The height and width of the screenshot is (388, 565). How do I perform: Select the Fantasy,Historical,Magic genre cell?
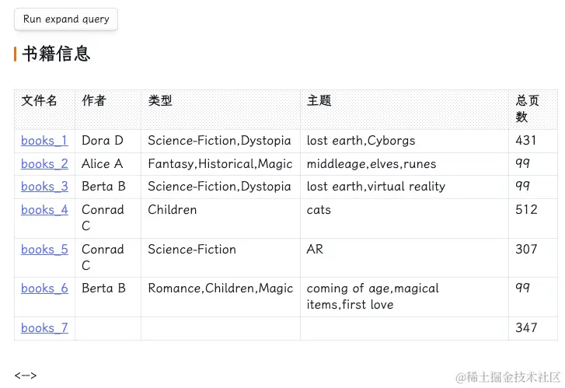coord(221,164)
